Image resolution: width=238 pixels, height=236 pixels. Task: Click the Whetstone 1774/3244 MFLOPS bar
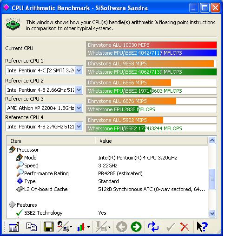[152, 128]
